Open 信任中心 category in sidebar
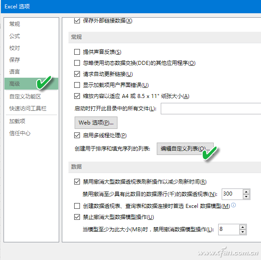The height and width of the screenshot is (260, 261). tap(20, 133)
